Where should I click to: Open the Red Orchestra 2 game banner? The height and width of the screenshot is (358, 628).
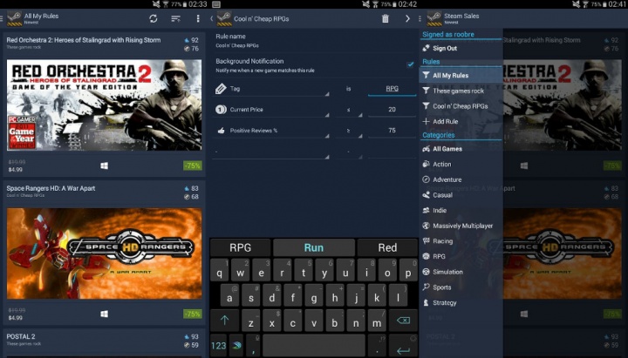(104, 105)
